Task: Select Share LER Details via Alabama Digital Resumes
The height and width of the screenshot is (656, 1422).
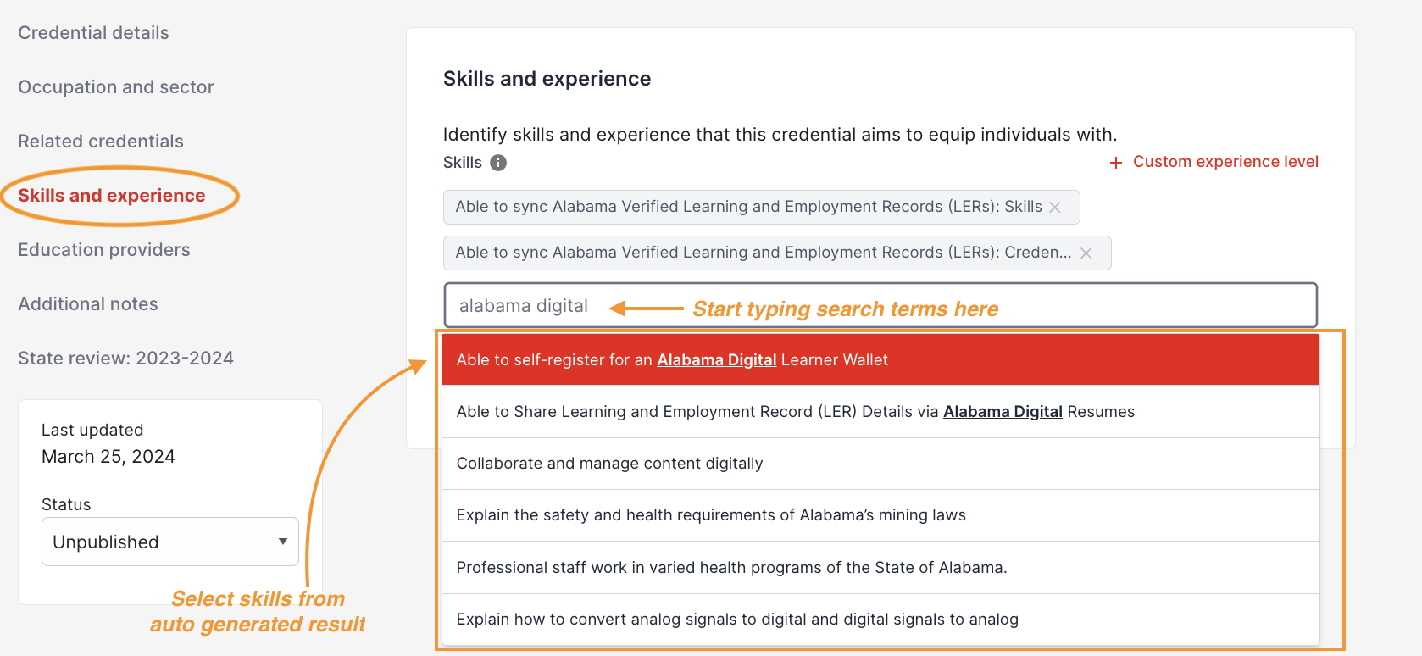Action: 880,412
